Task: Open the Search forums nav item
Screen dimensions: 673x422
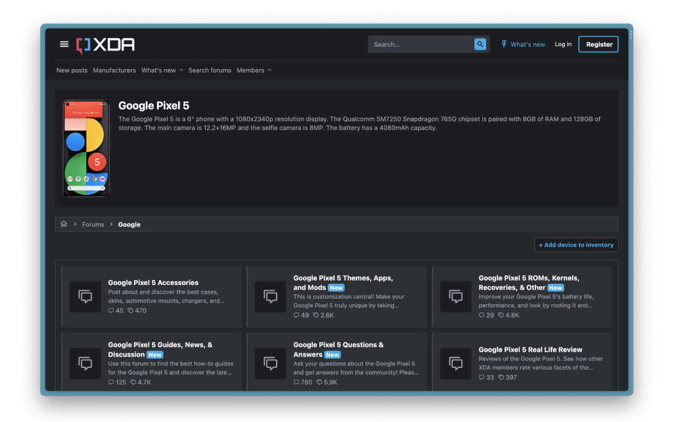Action: tap(209, 70)
